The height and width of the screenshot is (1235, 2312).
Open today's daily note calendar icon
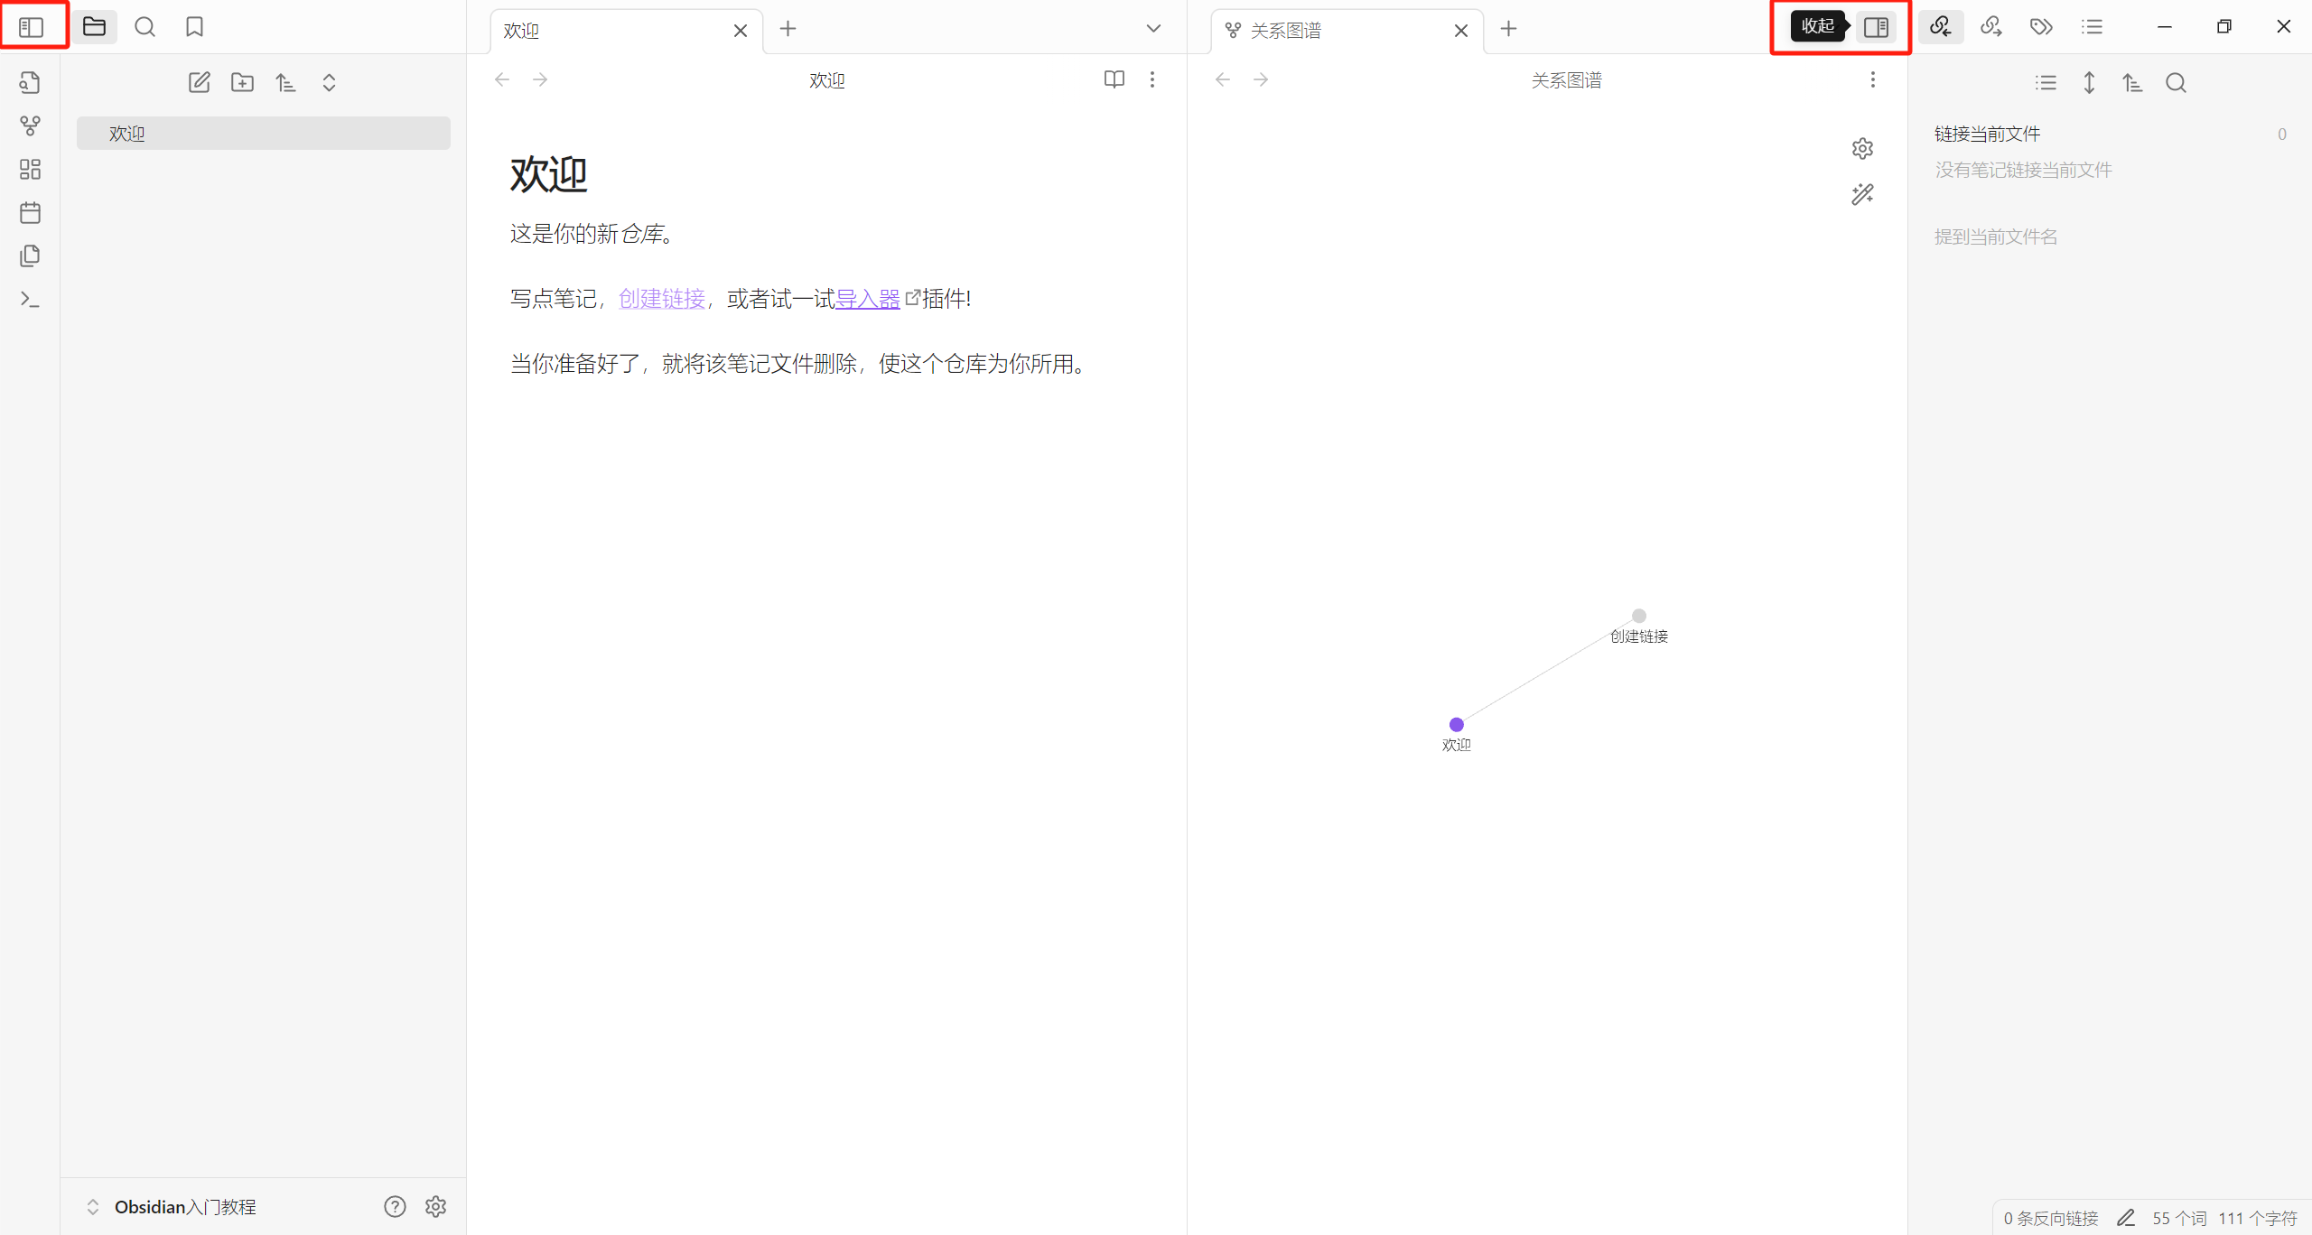[x=30, y=212]
